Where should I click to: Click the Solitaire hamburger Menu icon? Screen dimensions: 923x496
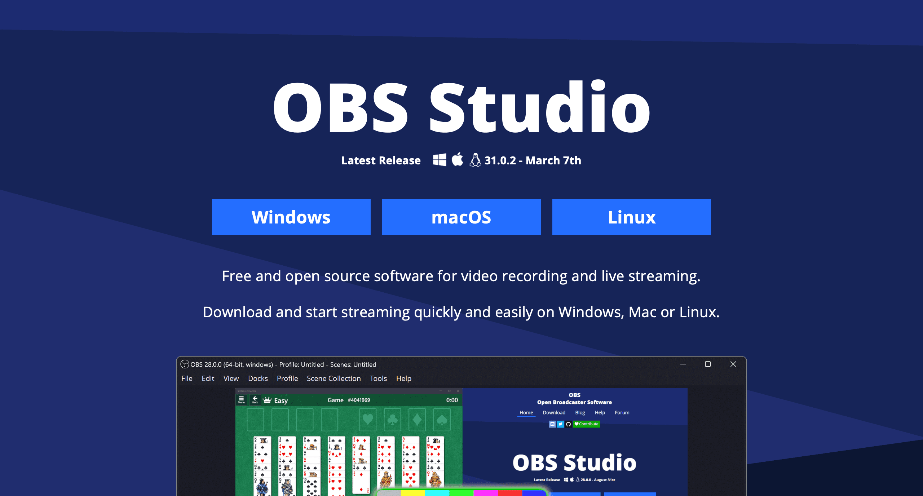tap(241, 400)
